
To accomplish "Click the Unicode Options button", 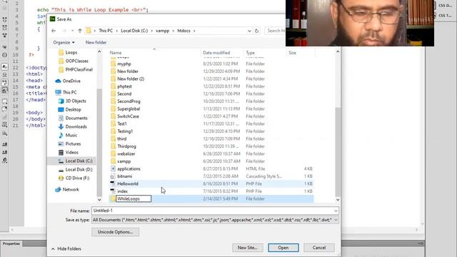I will click(115, 232).
